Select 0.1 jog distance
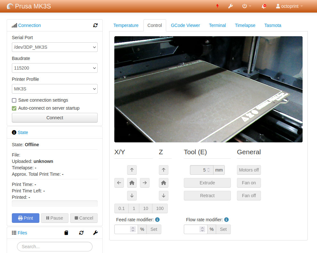The width and height of the screenshot is (317, 253). click(x=121, y=208)
